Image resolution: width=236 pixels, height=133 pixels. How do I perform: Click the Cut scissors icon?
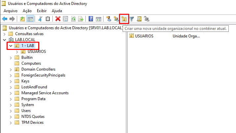click(41, 19)
